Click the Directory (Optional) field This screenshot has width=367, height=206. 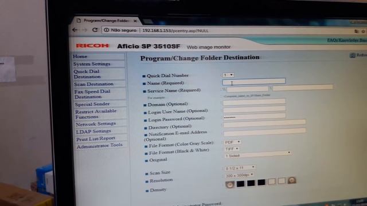coord(264,124)
